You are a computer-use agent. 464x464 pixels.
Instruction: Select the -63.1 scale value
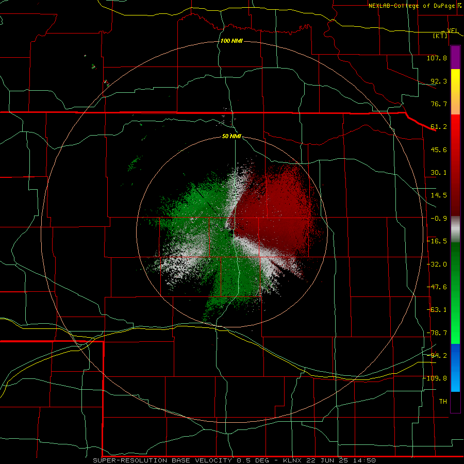point(437,310)
